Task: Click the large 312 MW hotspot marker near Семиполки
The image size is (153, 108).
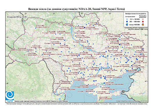Action: click(x=85, y=28)
